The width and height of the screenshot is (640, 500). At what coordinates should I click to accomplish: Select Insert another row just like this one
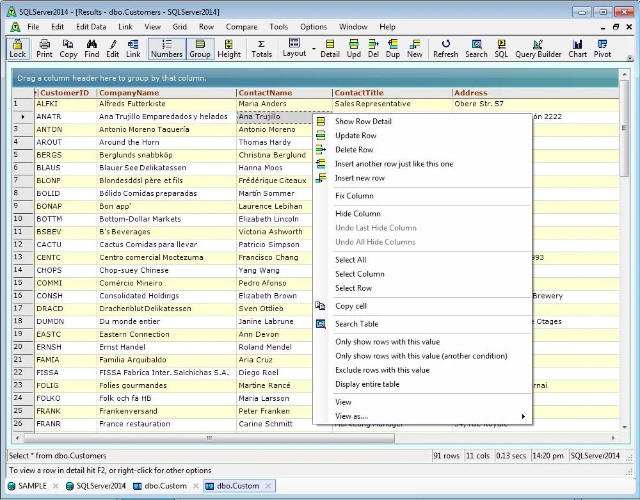point(422,164)
